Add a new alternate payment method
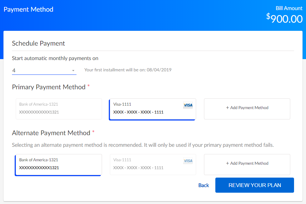Image resolution: width=306 pixels, height=204 pixels. (247, 164)
